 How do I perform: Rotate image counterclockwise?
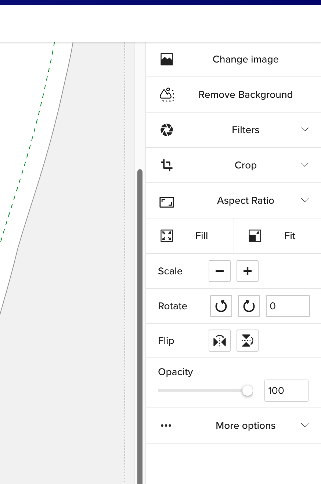[221, 306]
